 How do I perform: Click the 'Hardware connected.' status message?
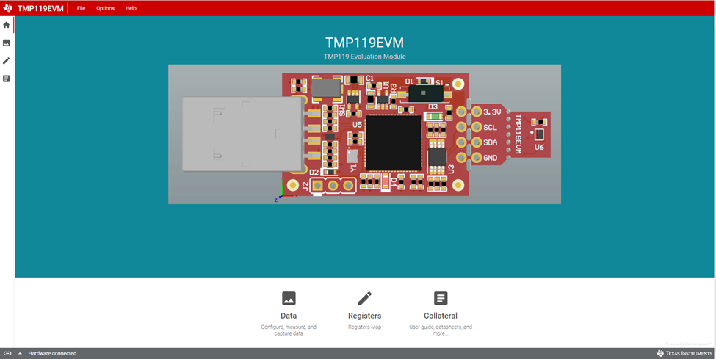coord(53,353)
